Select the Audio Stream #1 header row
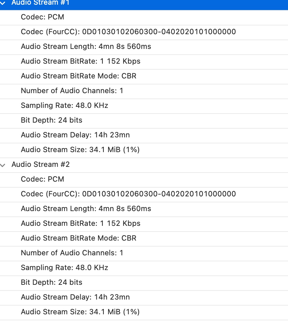Viewport: 288px width, 323px height. pyautogui.click(x=41, y=3)
